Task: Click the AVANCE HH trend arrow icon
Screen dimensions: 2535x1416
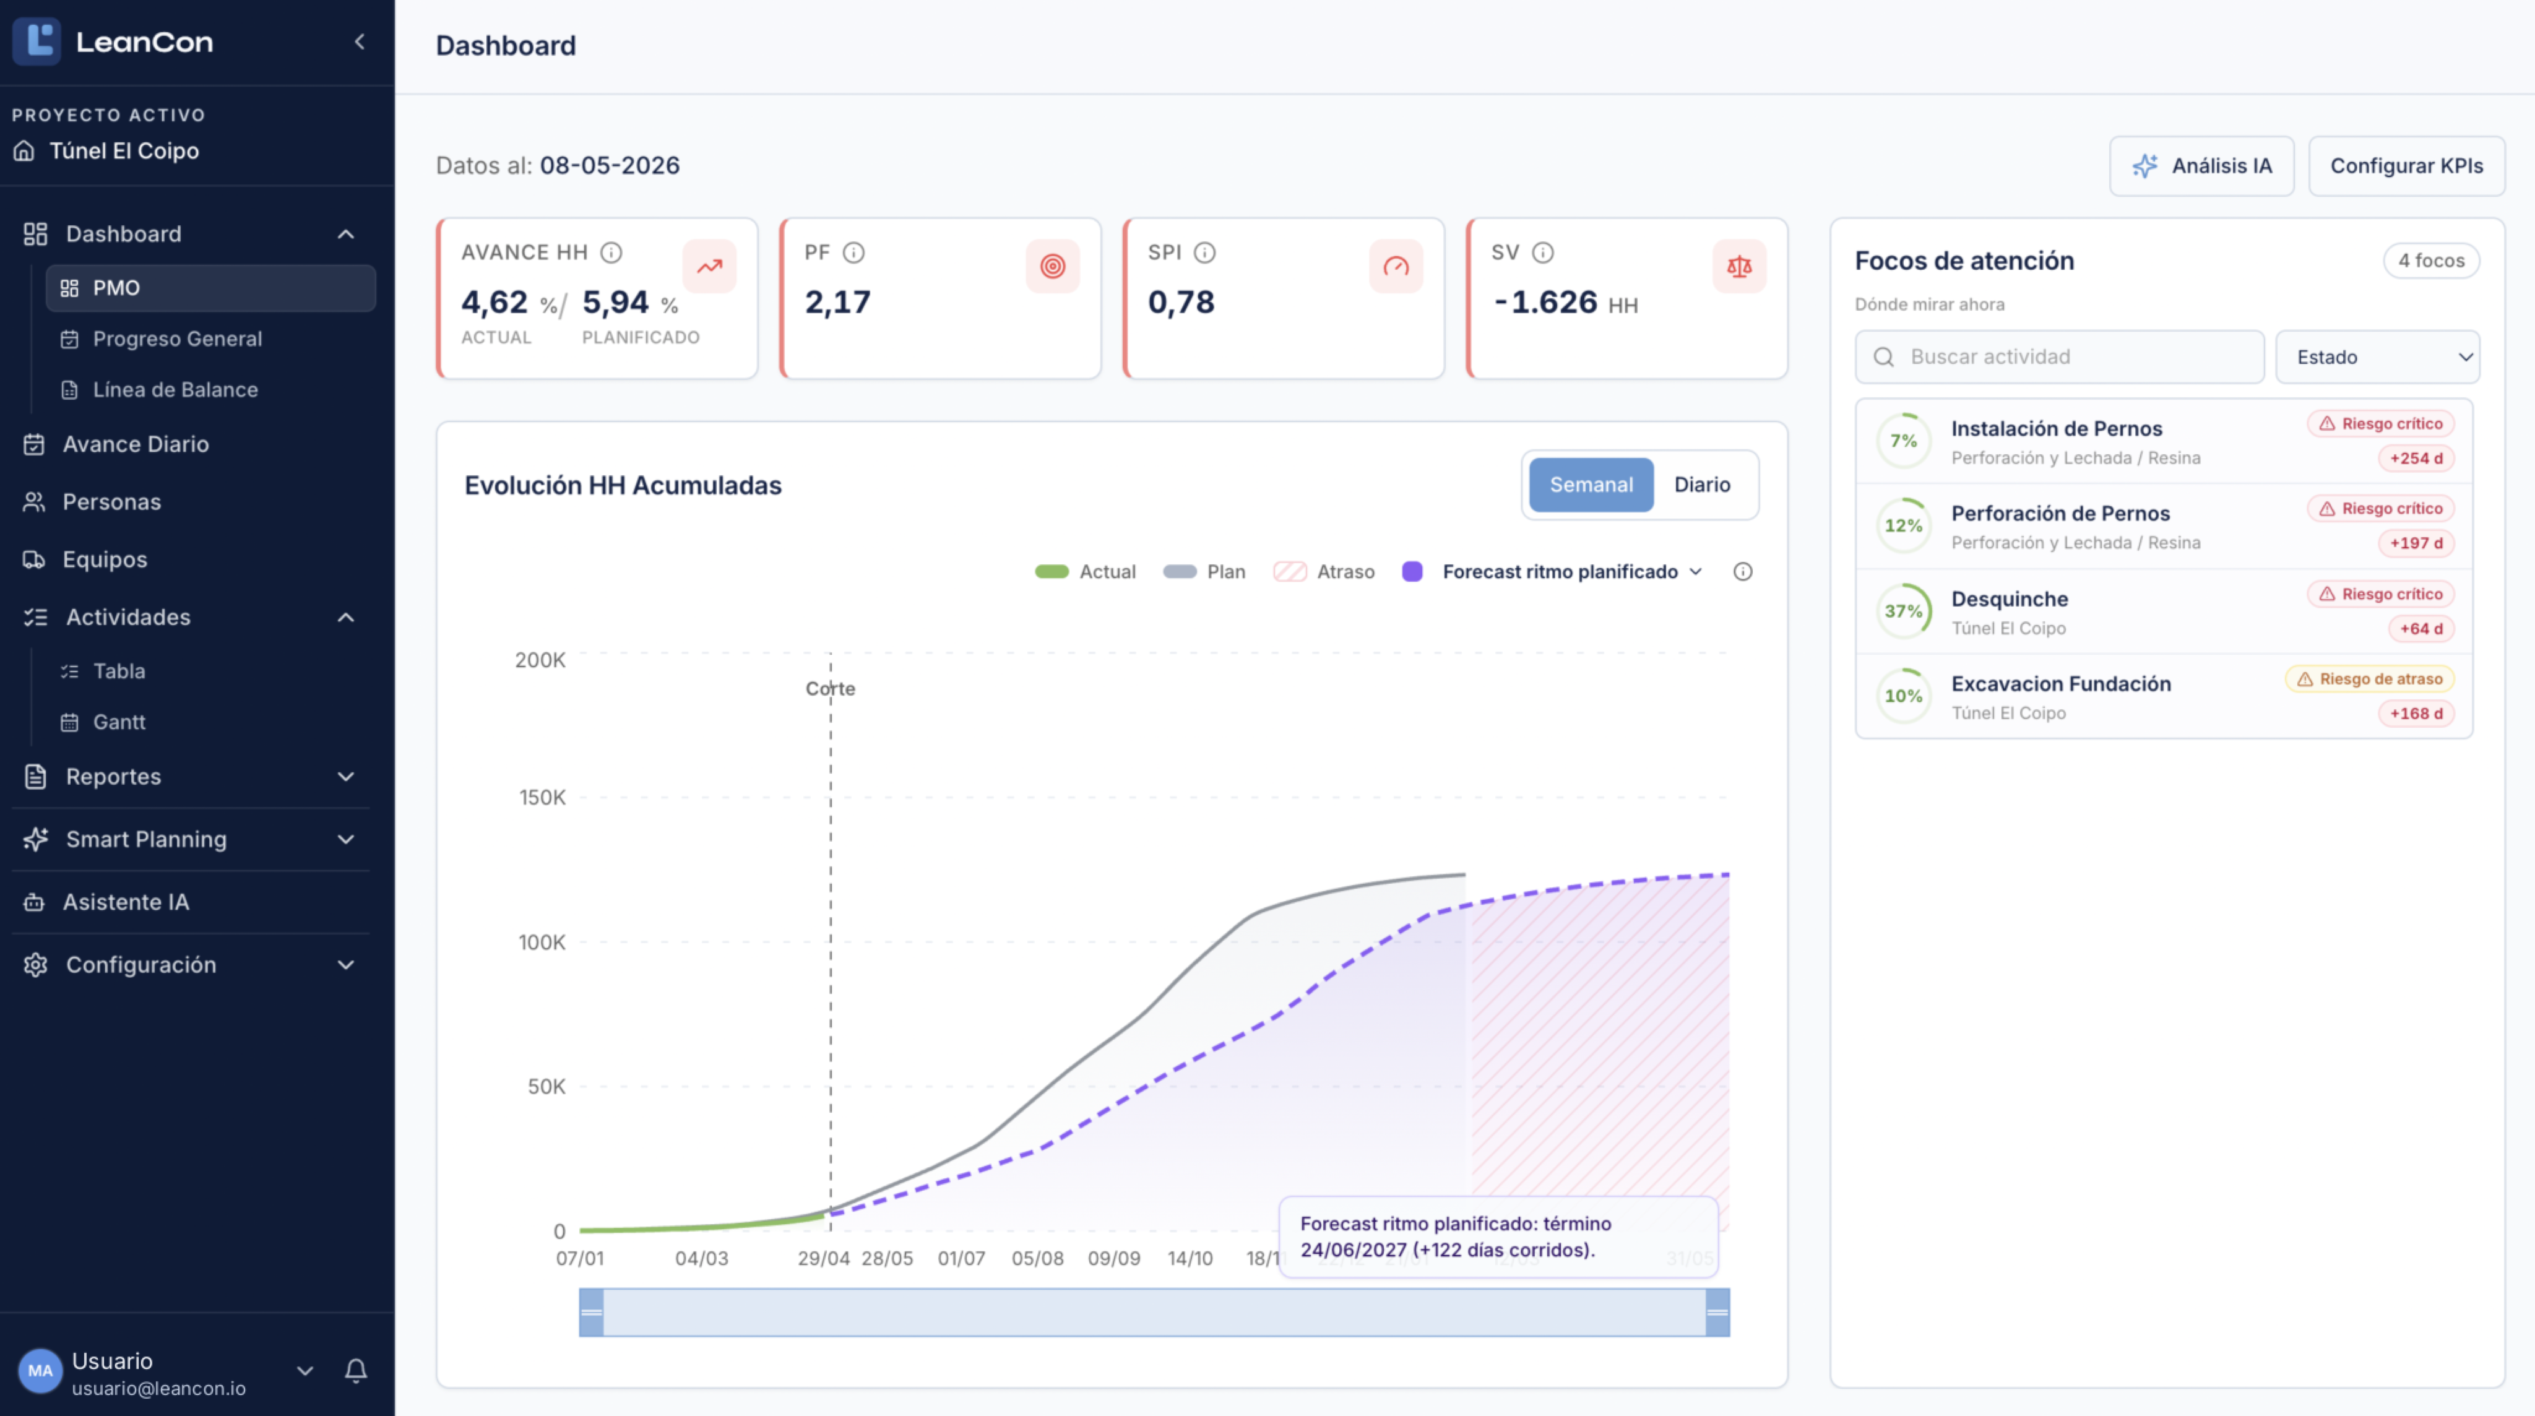Action: (x=709, y=265)
